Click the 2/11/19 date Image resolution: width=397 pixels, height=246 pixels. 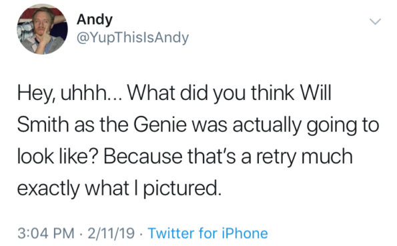pos(111,233)
